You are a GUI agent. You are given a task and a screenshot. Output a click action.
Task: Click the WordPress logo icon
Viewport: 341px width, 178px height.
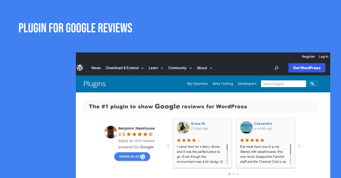point(80,68)
